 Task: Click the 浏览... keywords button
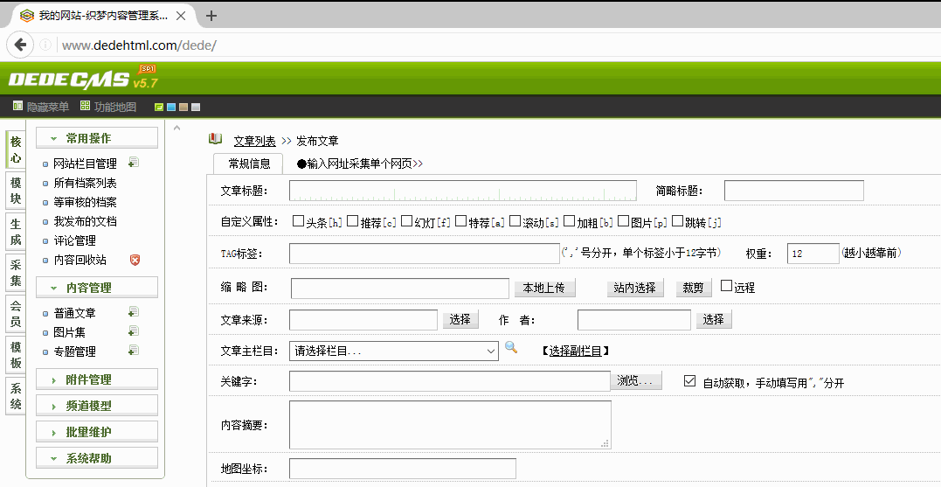click(x=636, y=380)
